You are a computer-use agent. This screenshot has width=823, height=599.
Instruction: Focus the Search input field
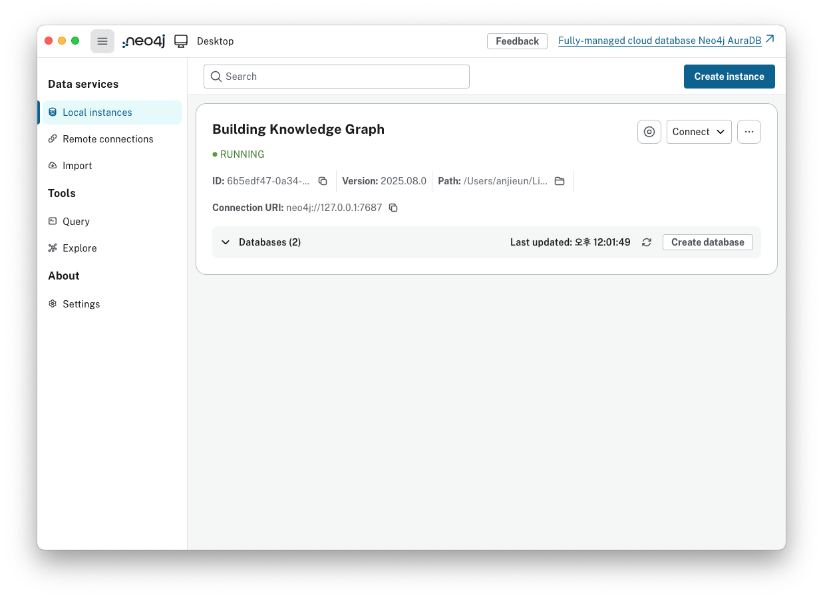coord(337,77)
